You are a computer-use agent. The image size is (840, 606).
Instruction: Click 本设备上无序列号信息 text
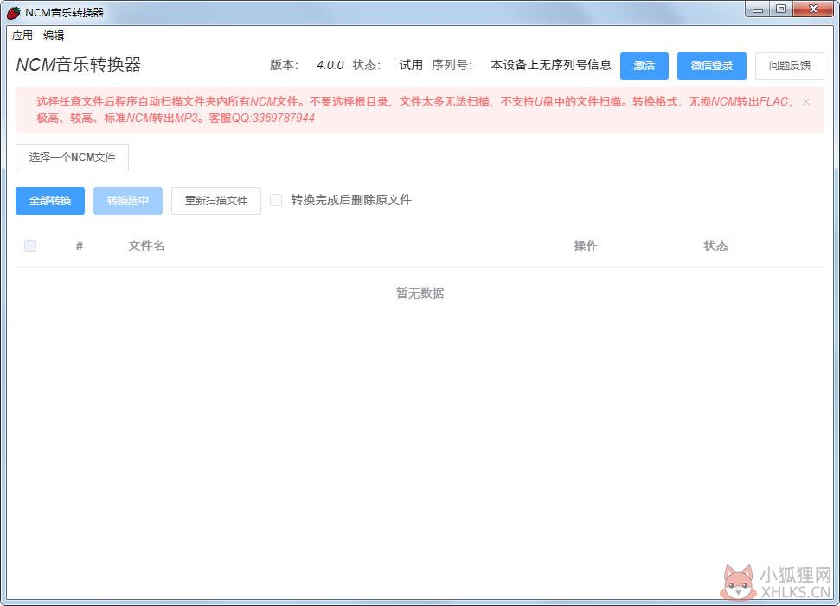(551, 65)
